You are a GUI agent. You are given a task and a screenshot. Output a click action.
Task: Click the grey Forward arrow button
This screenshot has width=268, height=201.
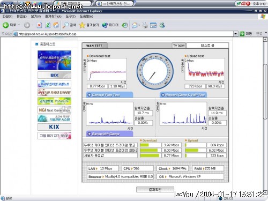[27, 25]
